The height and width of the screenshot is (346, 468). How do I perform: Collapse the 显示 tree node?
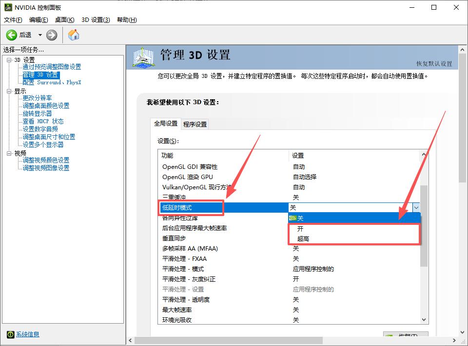click(x=9, y=91)
